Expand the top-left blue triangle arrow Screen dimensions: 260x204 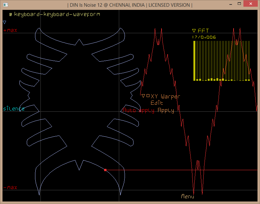pos(4,22)
